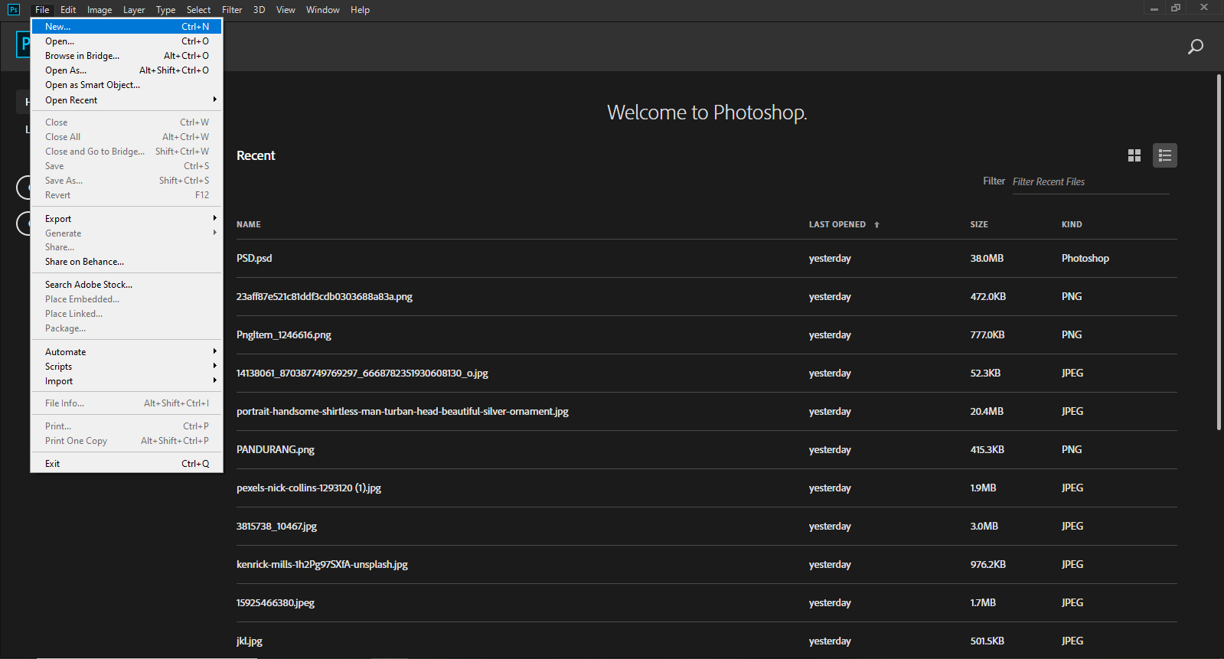Close the open File menu

[x=42, y=10]
